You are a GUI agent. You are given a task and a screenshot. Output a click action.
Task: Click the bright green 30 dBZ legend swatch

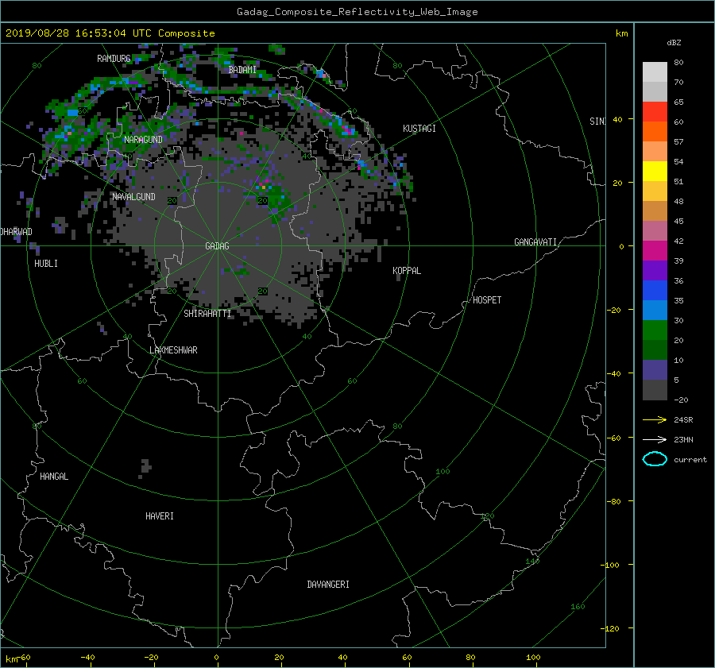tap(655, 330)
